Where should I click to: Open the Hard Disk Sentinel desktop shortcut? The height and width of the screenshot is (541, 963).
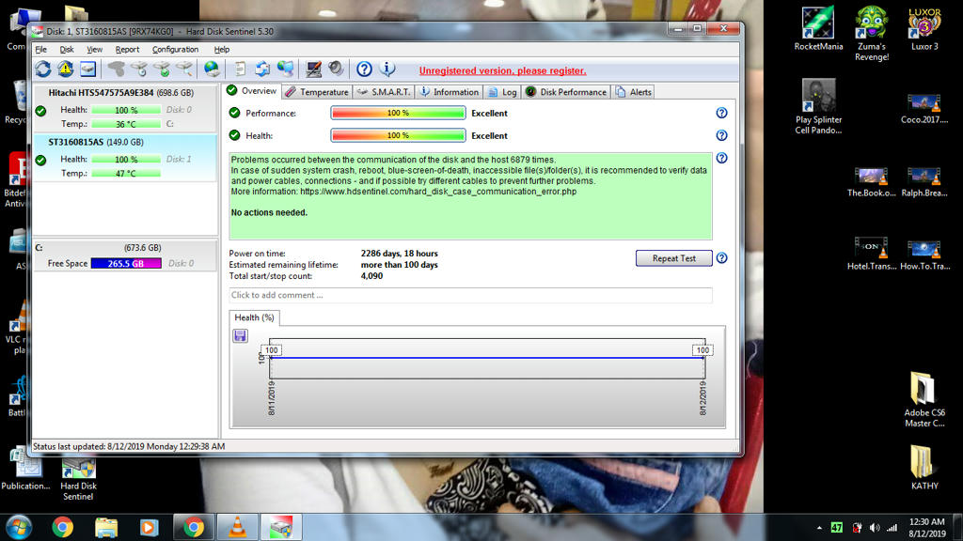pyautogui.click(x=78, y=479)
